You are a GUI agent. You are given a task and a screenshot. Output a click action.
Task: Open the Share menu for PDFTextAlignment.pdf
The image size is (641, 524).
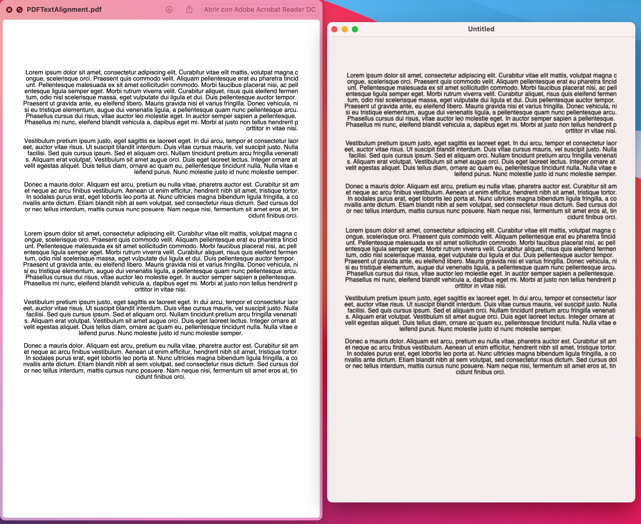[x=190, y=9]
